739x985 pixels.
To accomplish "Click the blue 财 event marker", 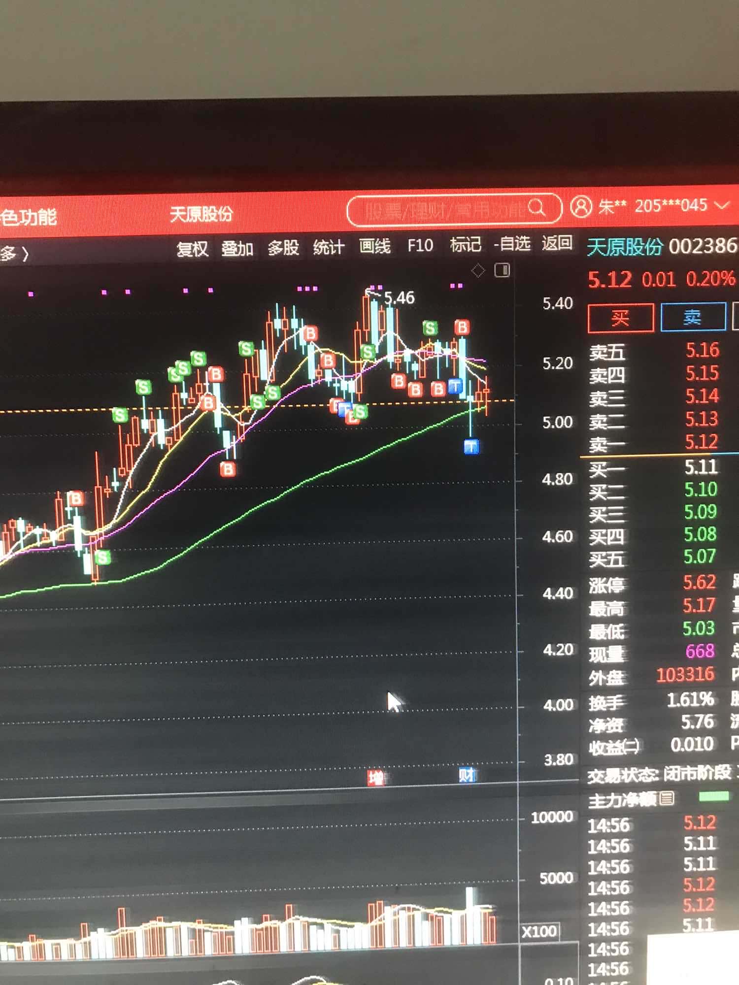I will click(x=467, y=775).
